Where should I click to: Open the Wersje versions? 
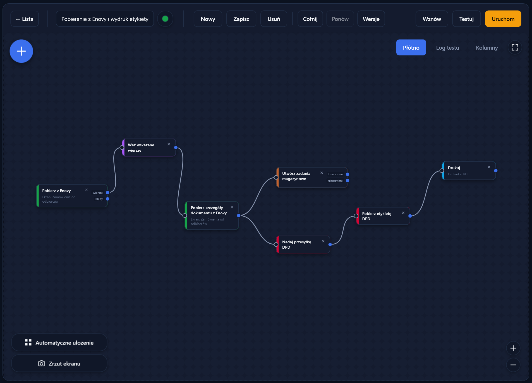pos(371,19)
